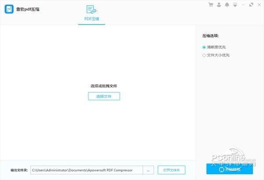Click the 选择文件 button
264x180 pixels.
coord(104,96)
